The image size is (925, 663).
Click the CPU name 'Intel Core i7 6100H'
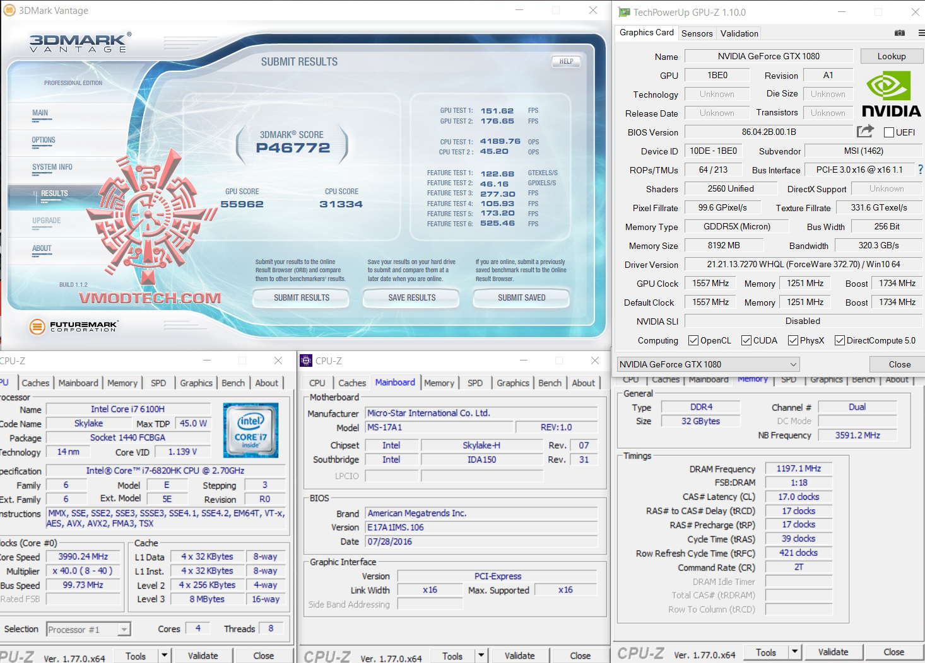[127, 409]
